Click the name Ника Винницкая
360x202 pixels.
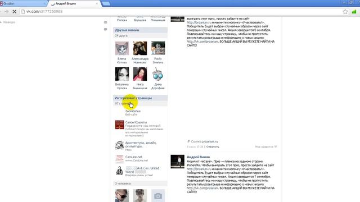pos(140,86)
